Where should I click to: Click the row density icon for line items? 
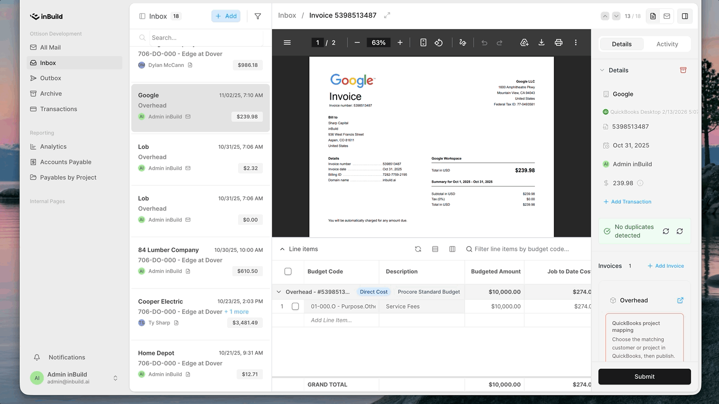click(x=435, y=249)
